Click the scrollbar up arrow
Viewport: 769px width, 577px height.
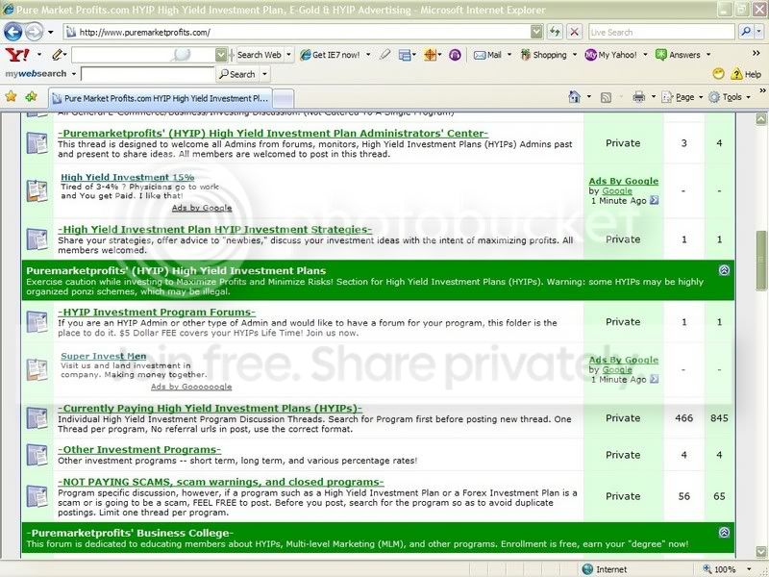point(760,118)
